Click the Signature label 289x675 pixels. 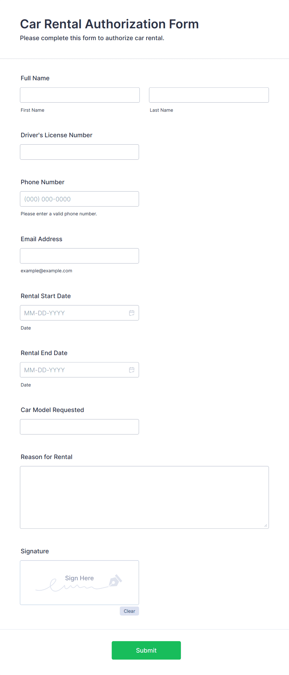click(x=35, y=551)
